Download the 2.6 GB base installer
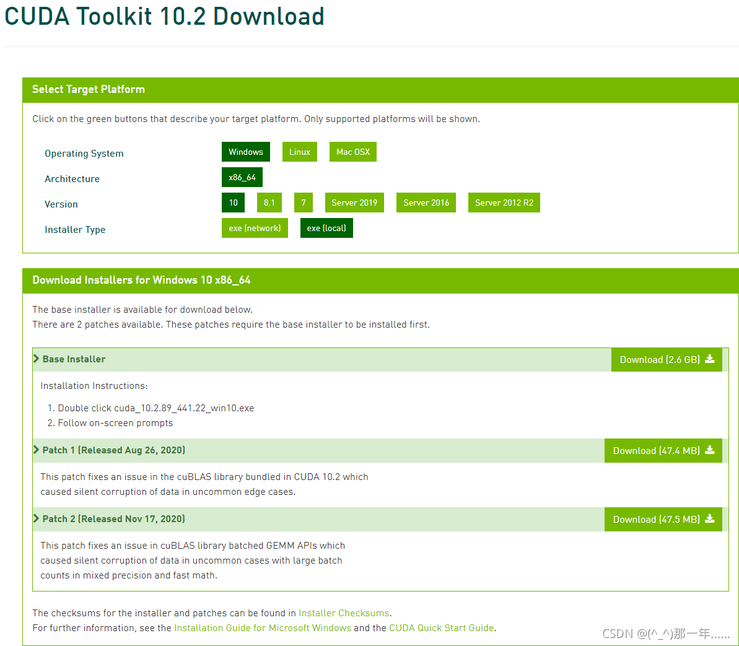Viewport: 739px width, 646px height. 667,359
